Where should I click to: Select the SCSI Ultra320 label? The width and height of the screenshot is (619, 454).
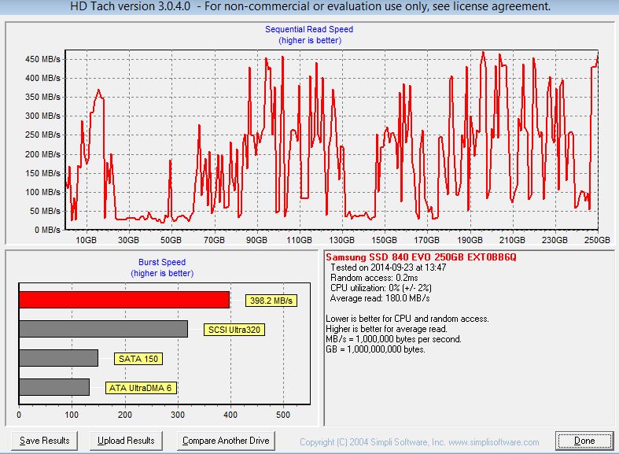234,330
